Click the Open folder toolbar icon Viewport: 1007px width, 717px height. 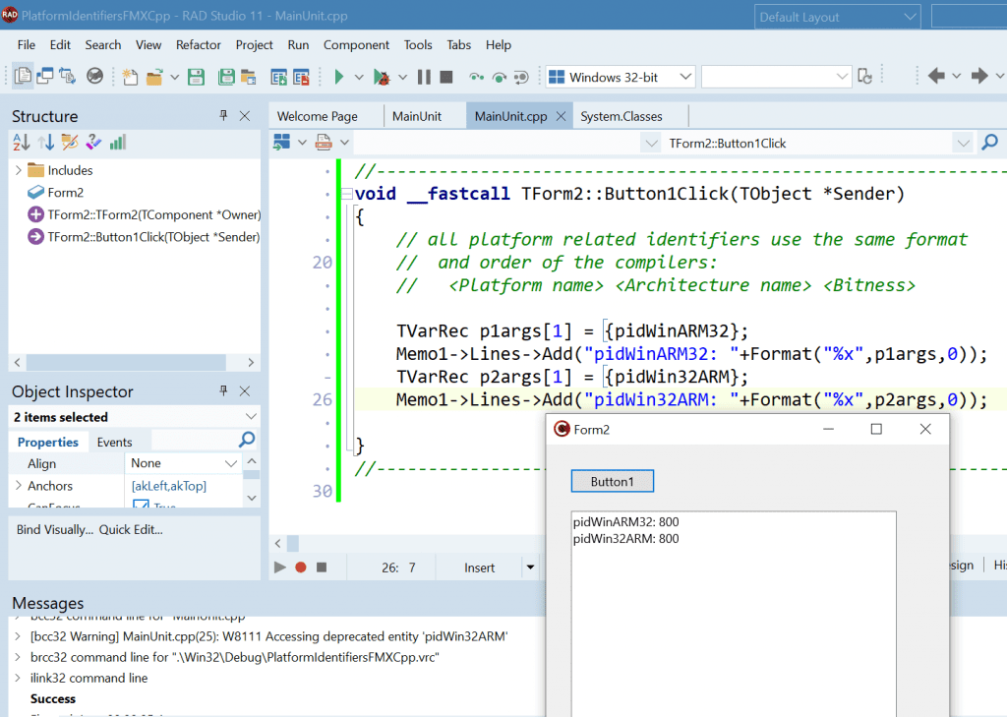[x=154, y=77]
